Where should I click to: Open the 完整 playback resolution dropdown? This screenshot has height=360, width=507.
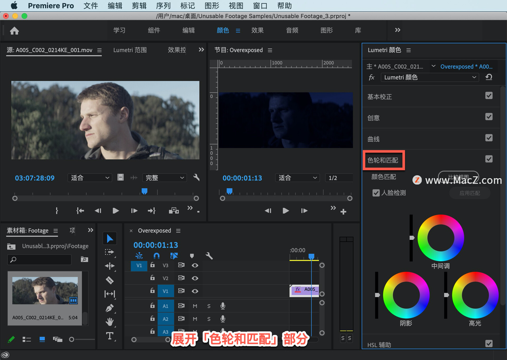tap(164, 178)
